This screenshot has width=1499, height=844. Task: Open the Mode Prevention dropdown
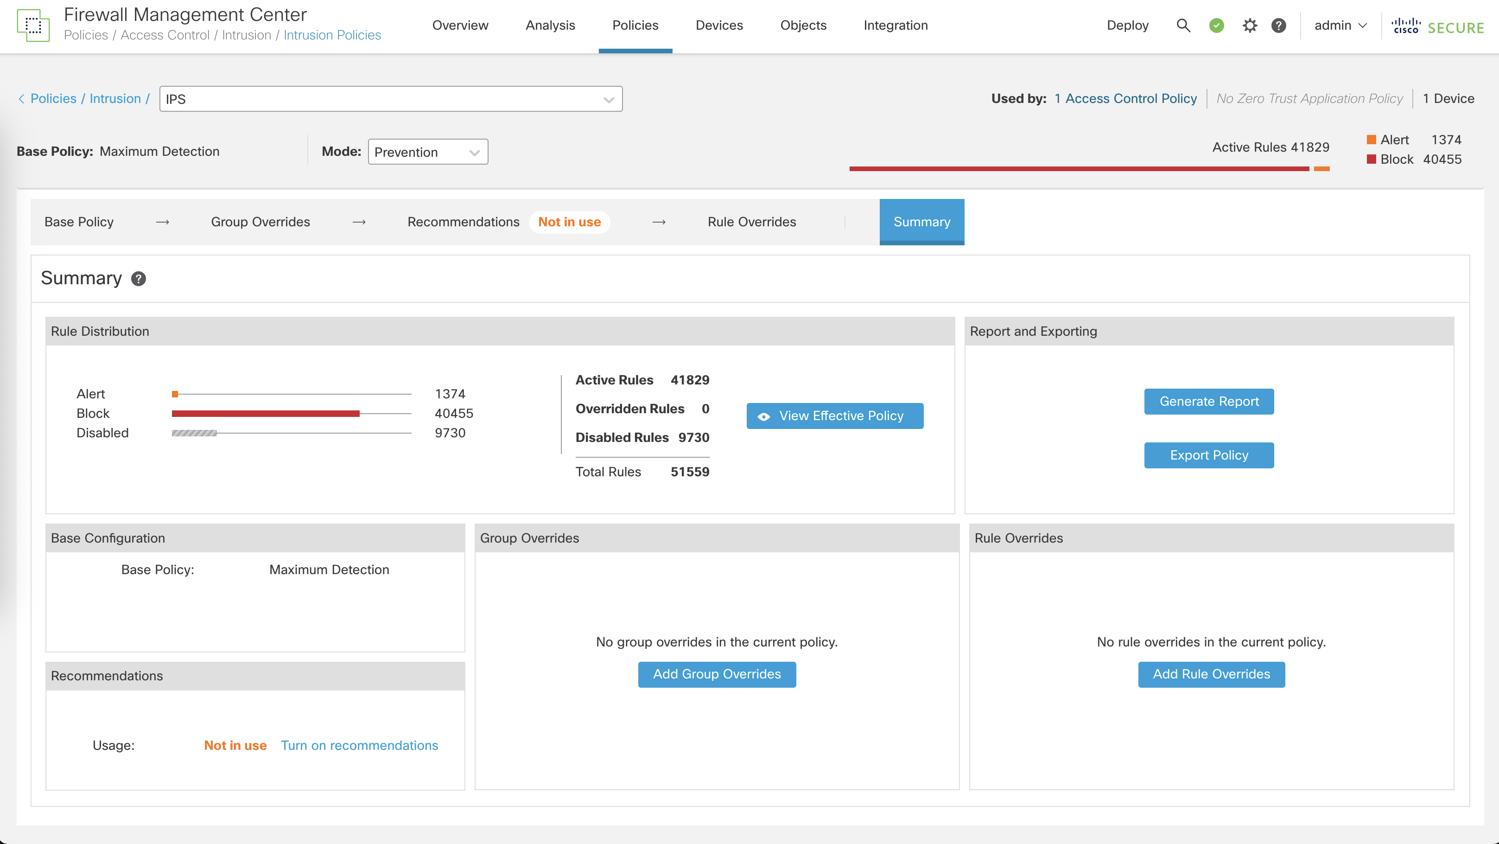428,152
